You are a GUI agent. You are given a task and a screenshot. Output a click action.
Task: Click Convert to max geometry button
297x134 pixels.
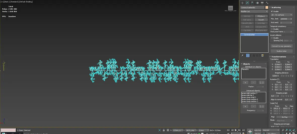pos(282,46)
